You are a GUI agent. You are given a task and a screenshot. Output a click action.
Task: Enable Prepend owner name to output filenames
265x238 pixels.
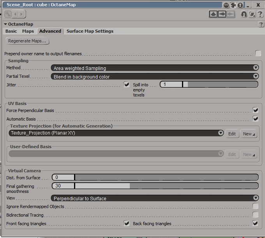coord(258,53)
